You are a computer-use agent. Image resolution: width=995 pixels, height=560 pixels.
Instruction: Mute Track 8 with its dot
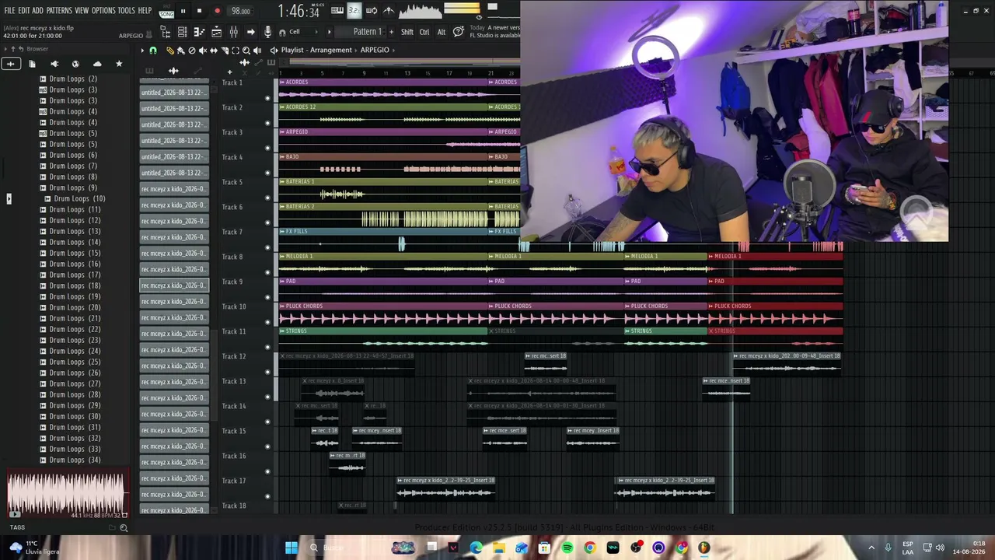coord(267,272)
